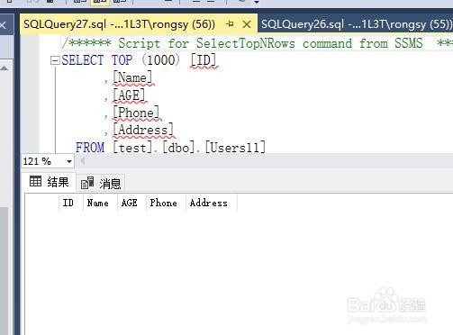Click the [Address] column in query
The height and width of the screenshot is (335, 453).
click(x=143, y=130)
